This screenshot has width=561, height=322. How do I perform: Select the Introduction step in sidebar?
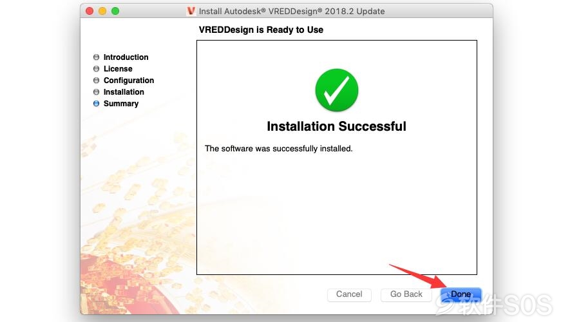[126, 57]
